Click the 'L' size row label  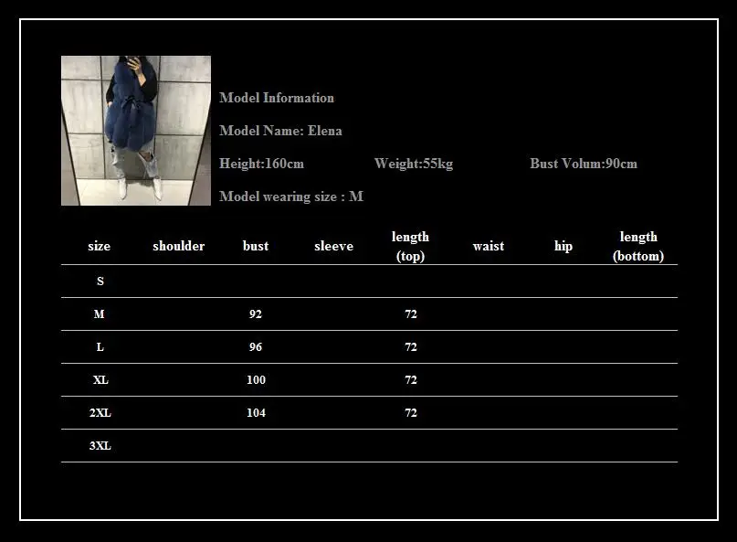coord(100,347)
